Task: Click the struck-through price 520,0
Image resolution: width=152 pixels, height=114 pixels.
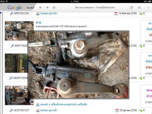Action: [149, 61]
